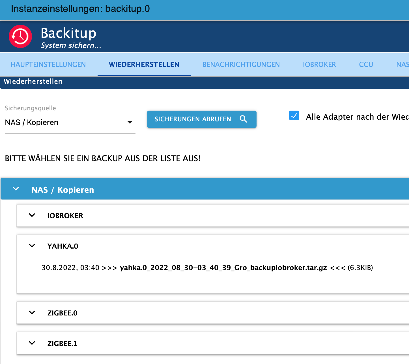Expand the ZIGBEE.1 backup group

tap(32, 343)
